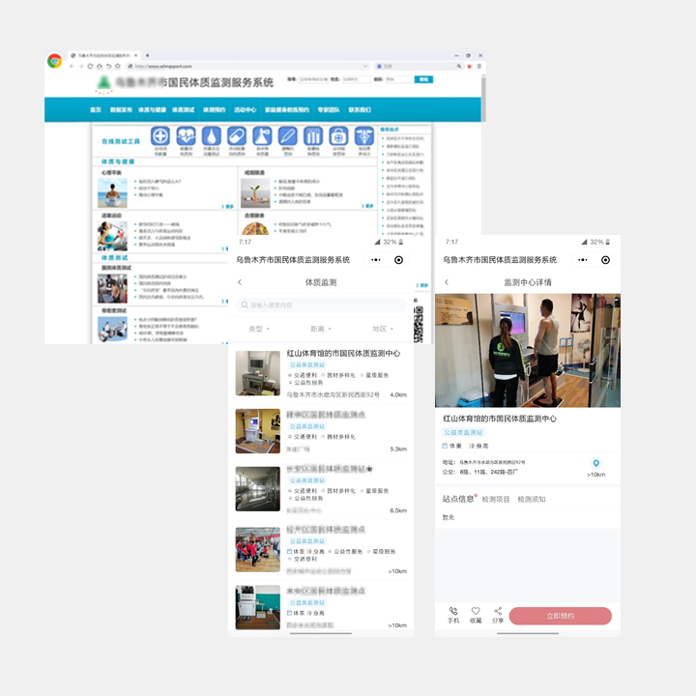Image resolution: width=696 pixels, height=696 pixels.
Task: Click the map location pin icon
Action: [595, 464]
